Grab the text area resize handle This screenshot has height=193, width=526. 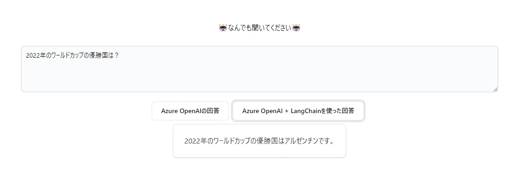point(495,89)
